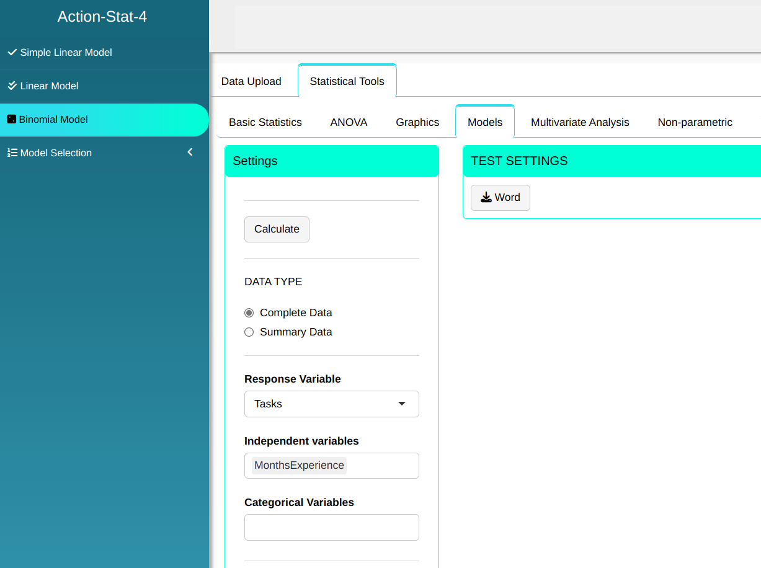Click the download icon on Word button
The image size is (761, 568).
coord(486,197)
